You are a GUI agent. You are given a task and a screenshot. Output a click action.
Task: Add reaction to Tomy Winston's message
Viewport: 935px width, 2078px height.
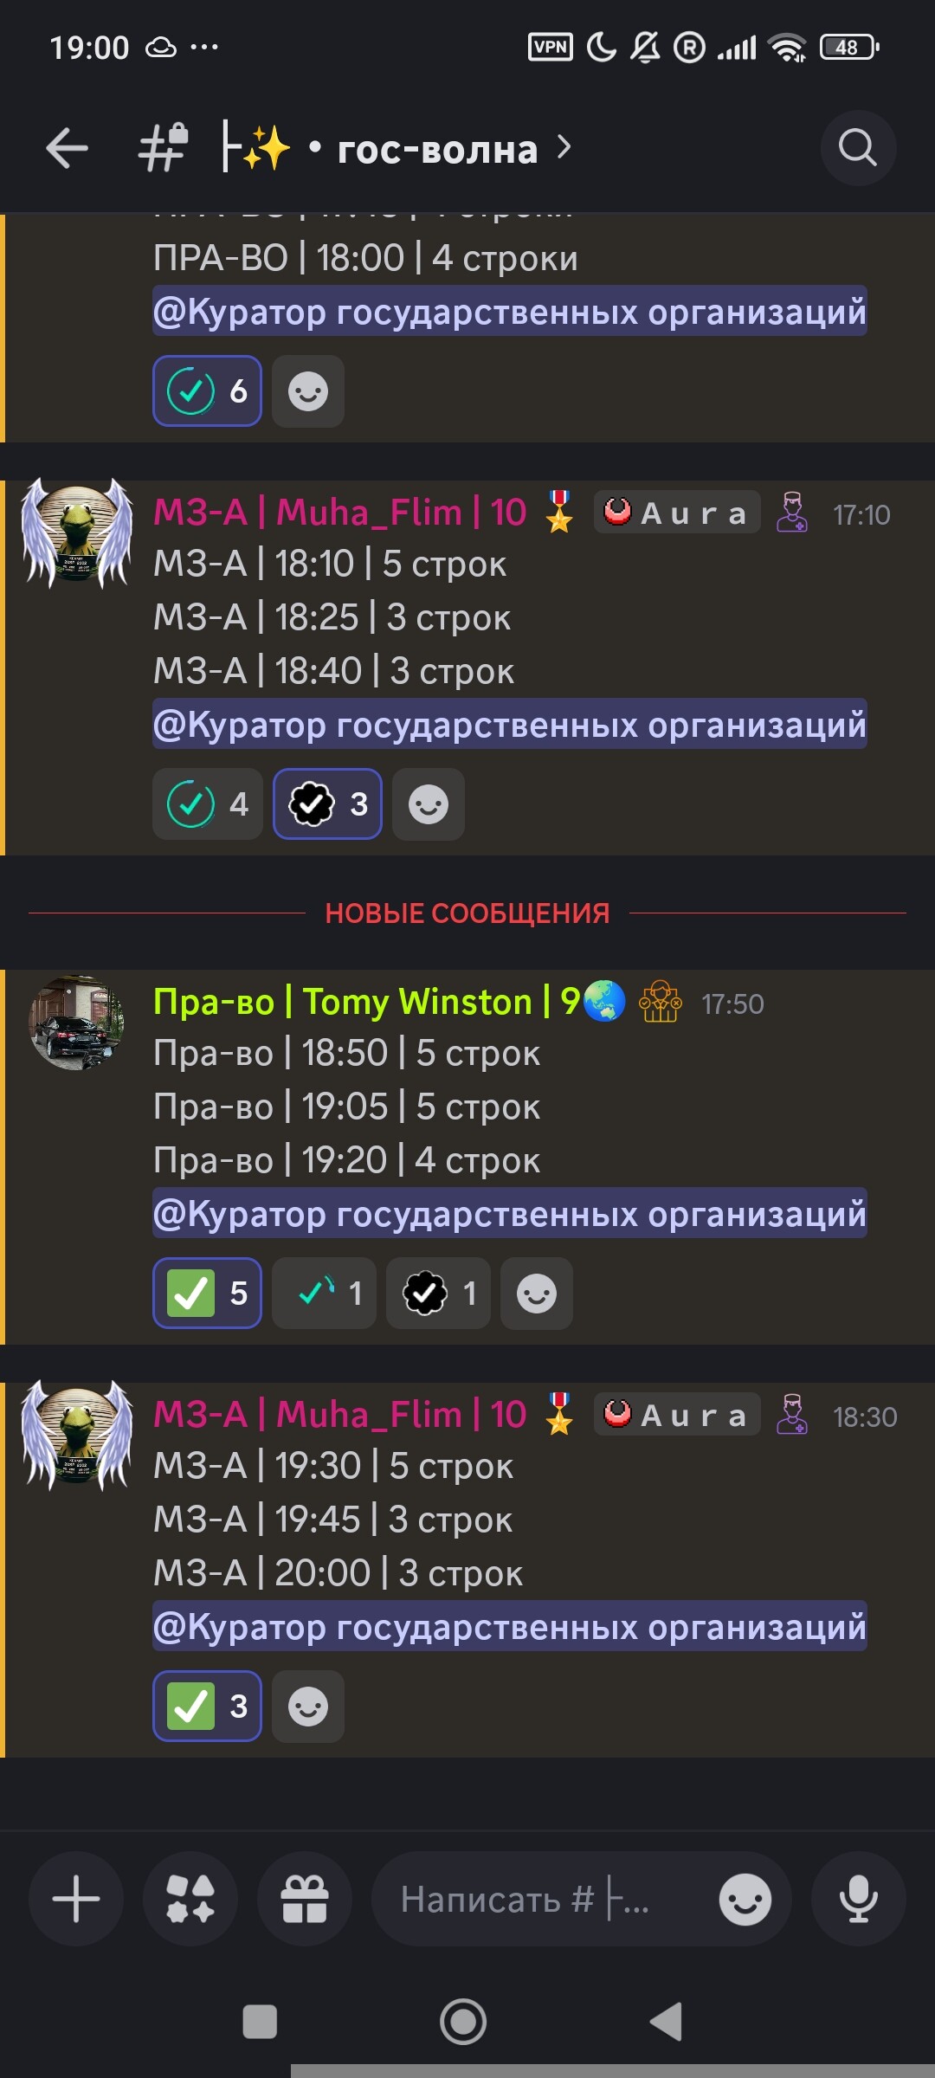pos(537,1293)
